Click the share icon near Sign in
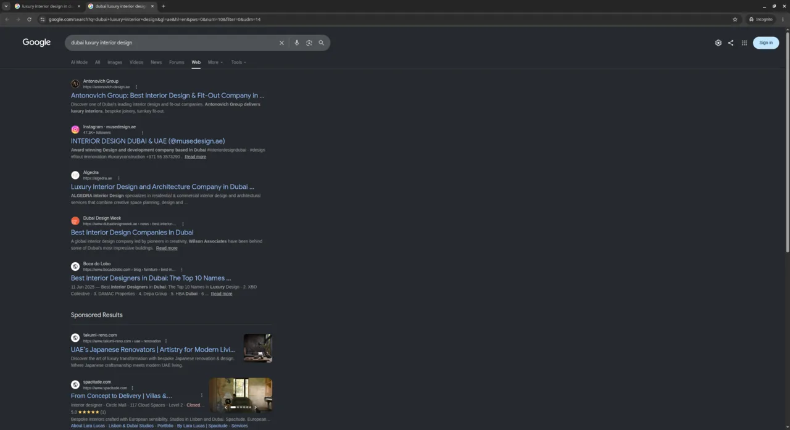Viewport: 790px width, 430px height. [x=731, y=43]
